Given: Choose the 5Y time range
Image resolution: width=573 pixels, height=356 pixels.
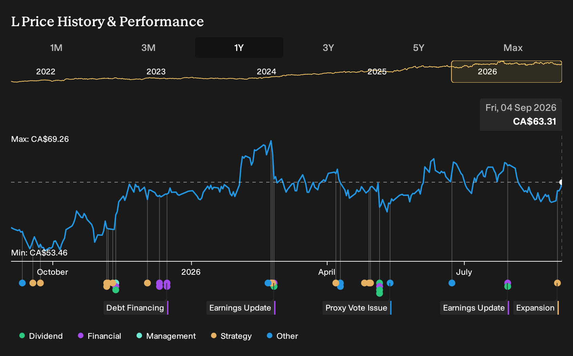Looking at the screenshot, I should 419,48.
